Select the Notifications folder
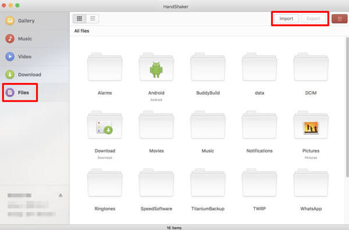The width and height of the screenshot is (349, 230). [259, 125]
